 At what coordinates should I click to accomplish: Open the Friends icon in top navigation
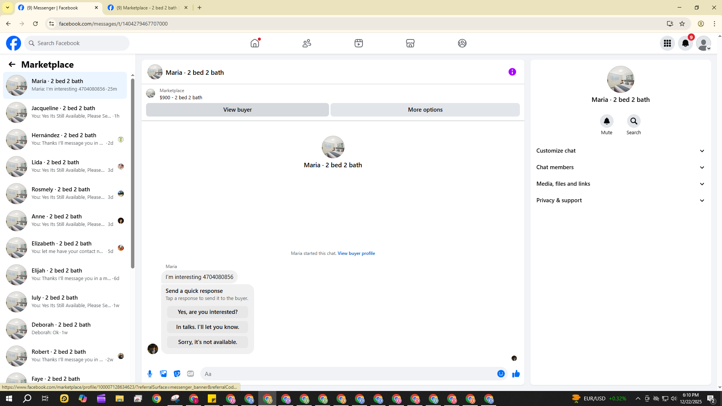[x=307, y=43]
